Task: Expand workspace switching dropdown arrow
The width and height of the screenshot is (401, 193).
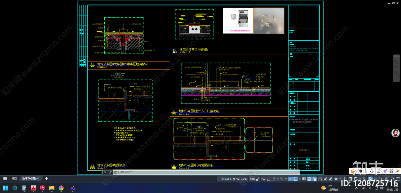Action: [x=340, y=179]
